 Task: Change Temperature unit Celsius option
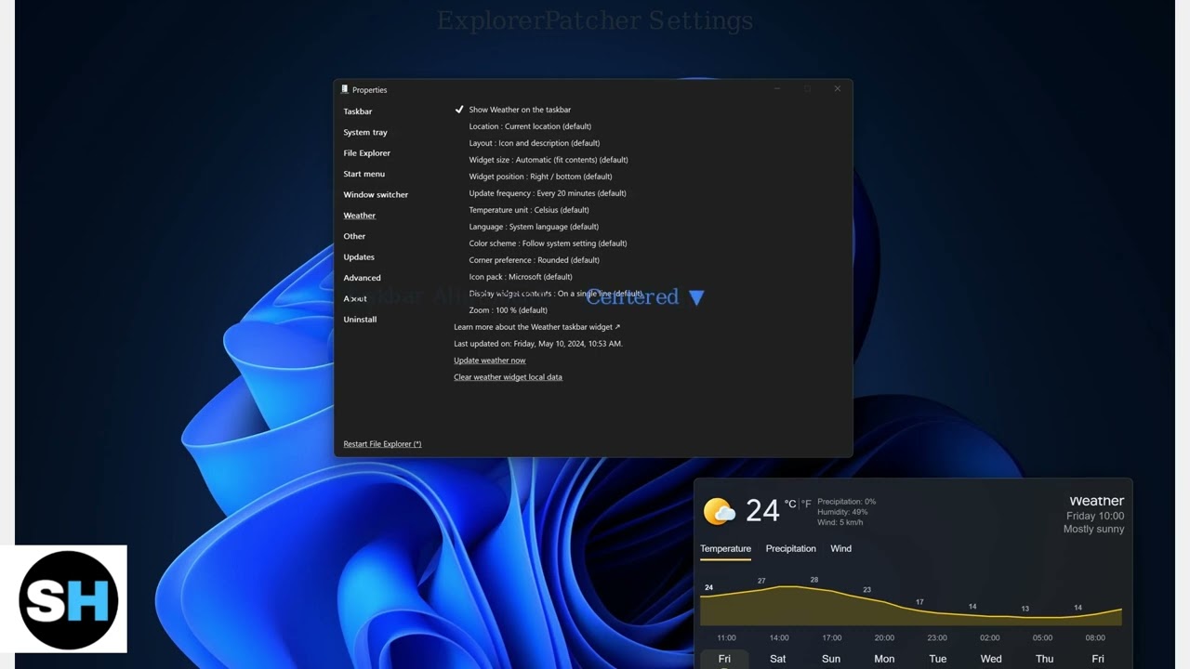(x=529, y=210)
